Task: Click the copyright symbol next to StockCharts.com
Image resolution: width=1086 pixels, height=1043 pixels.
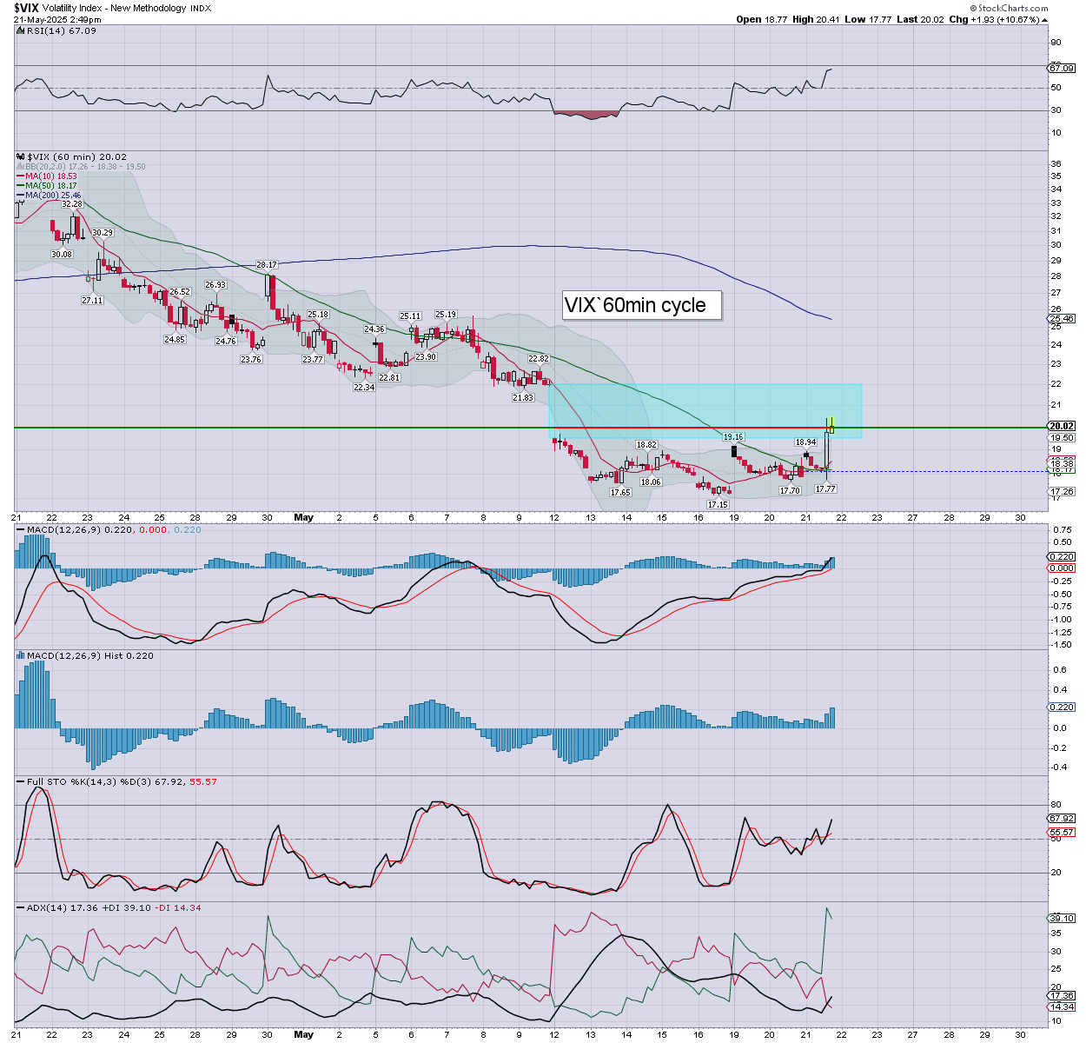Action: pyautogui.click(x=973, y=8)
